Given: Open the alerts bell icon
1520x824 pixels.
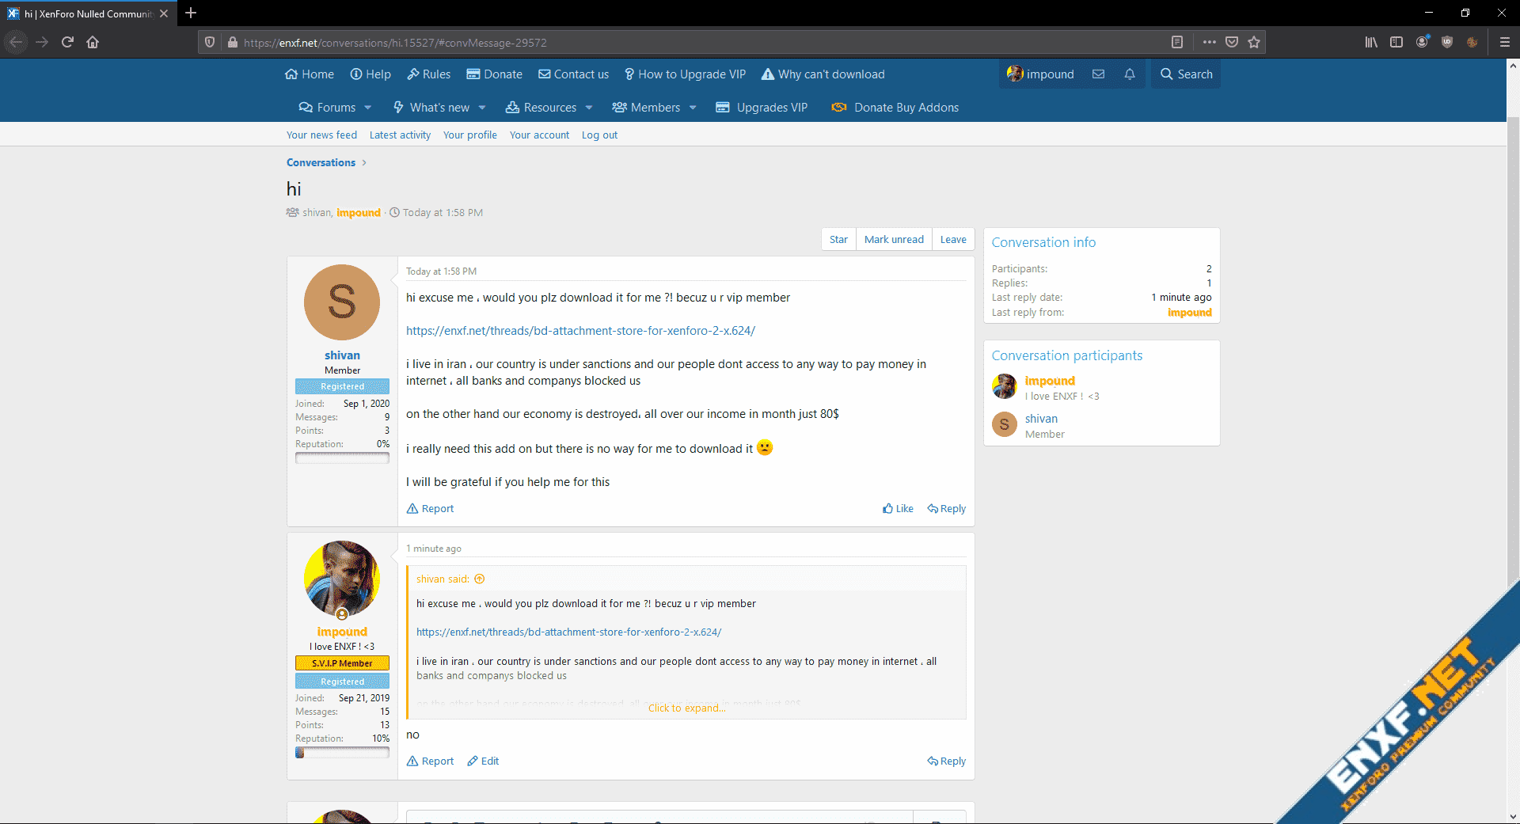Looking at the screenshot, I should [1130, 74].
